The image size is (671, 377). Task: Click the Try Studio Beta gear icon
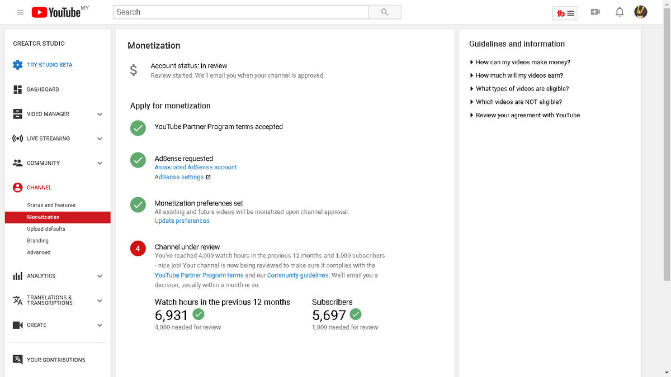(x=17, y=65)
